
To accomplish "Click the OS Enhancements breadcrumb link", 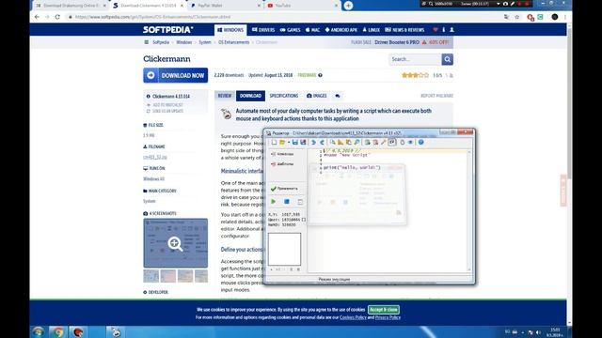I will [x=234, y=42].
